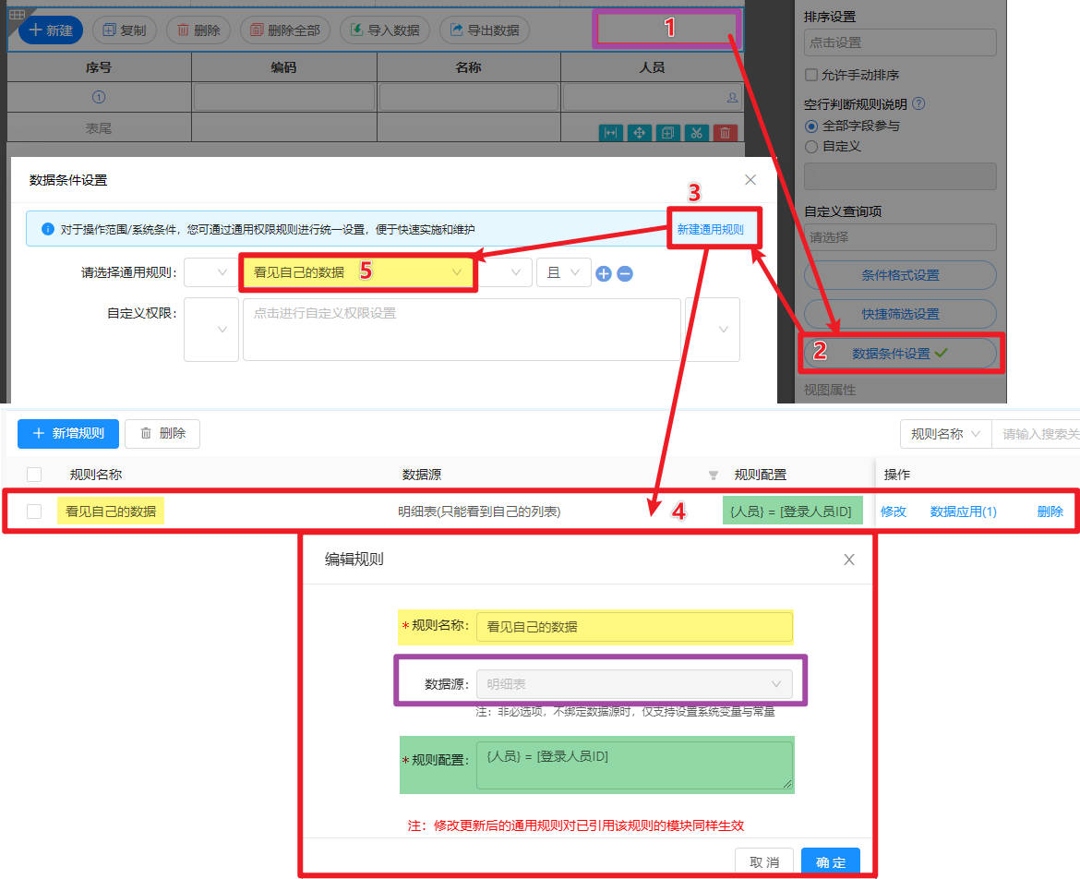Screen dimensions: 1080x879
Task: Click the scissors cut icon
Action: pyautogui.click(x=696, y=133)
